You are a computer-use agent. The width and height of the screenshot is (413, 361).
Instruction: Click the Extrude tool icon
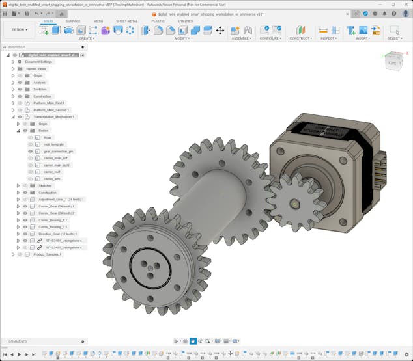coord(56,30)
